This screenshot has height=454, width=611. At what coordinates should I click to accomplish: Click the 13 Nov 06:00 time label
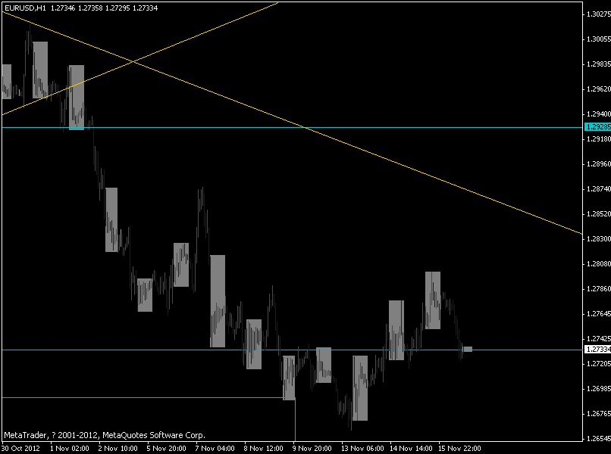[363, 449]
